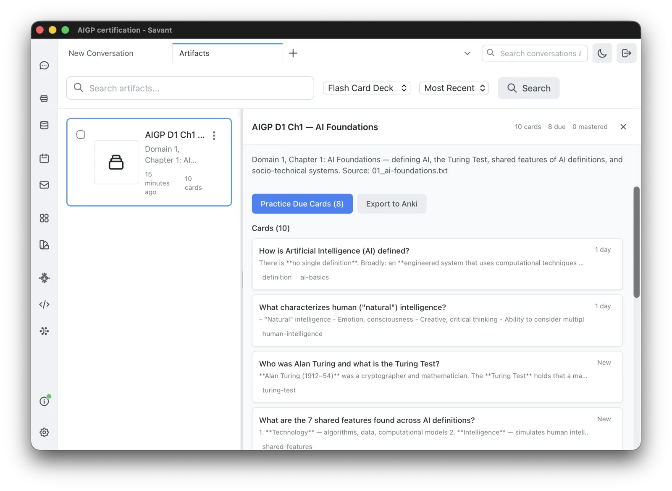The width and height of the screenshot is (672, 491).
Task: Click the "8 due" counter
Action: coord(556,127)
